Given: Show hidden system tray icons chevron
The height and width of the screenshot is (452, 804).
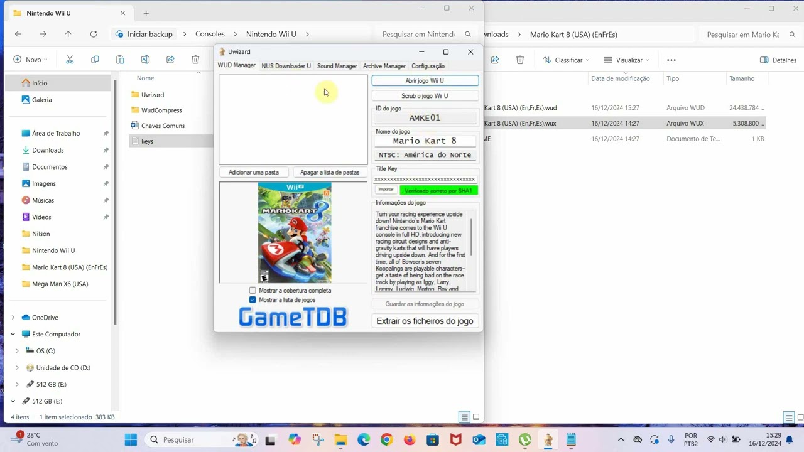Looking at the screenshot, I should [621, 439].
